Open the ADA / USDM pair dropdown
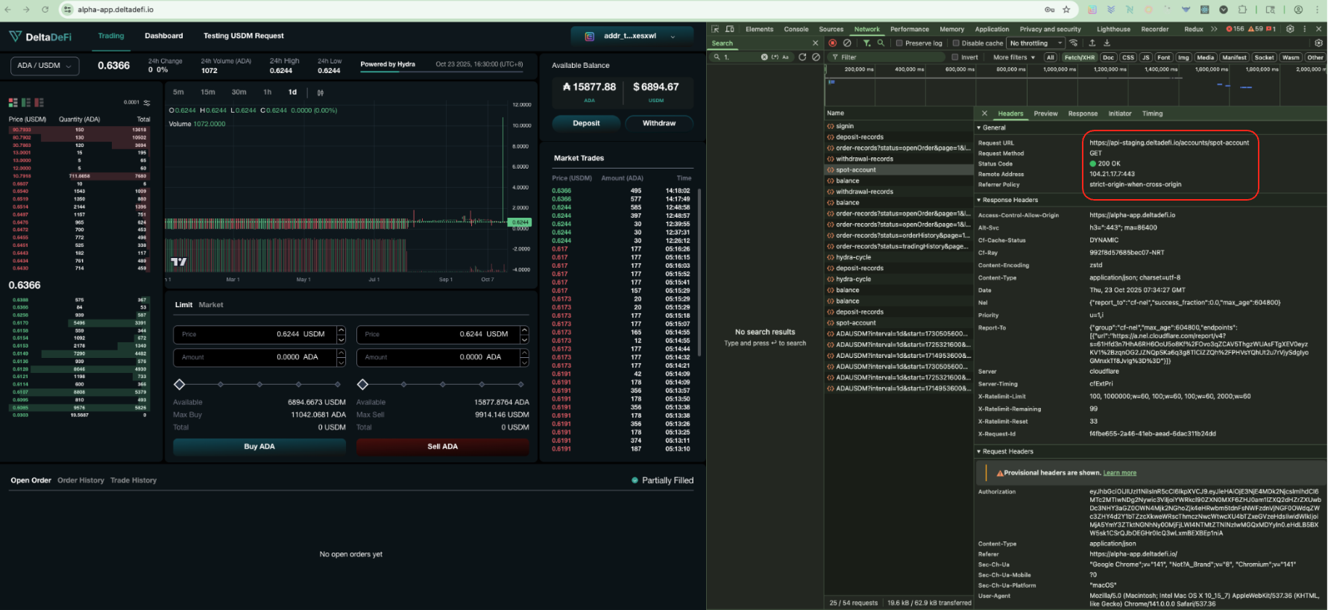The image size is (1328, 610). click(x=45, y=66)
